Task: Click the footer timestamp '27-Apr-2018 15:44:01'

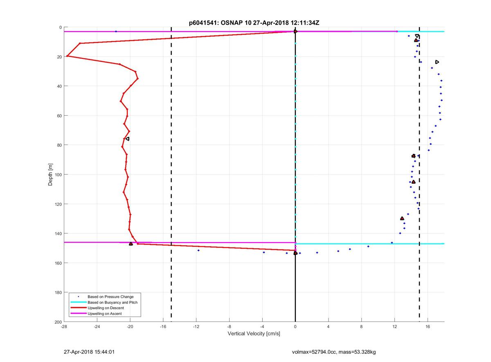Action: [89, 351]
